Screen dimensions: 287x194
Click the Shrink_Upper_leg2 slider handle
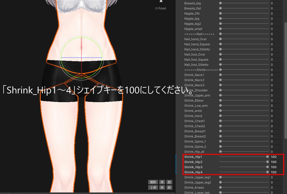(220, 183)
